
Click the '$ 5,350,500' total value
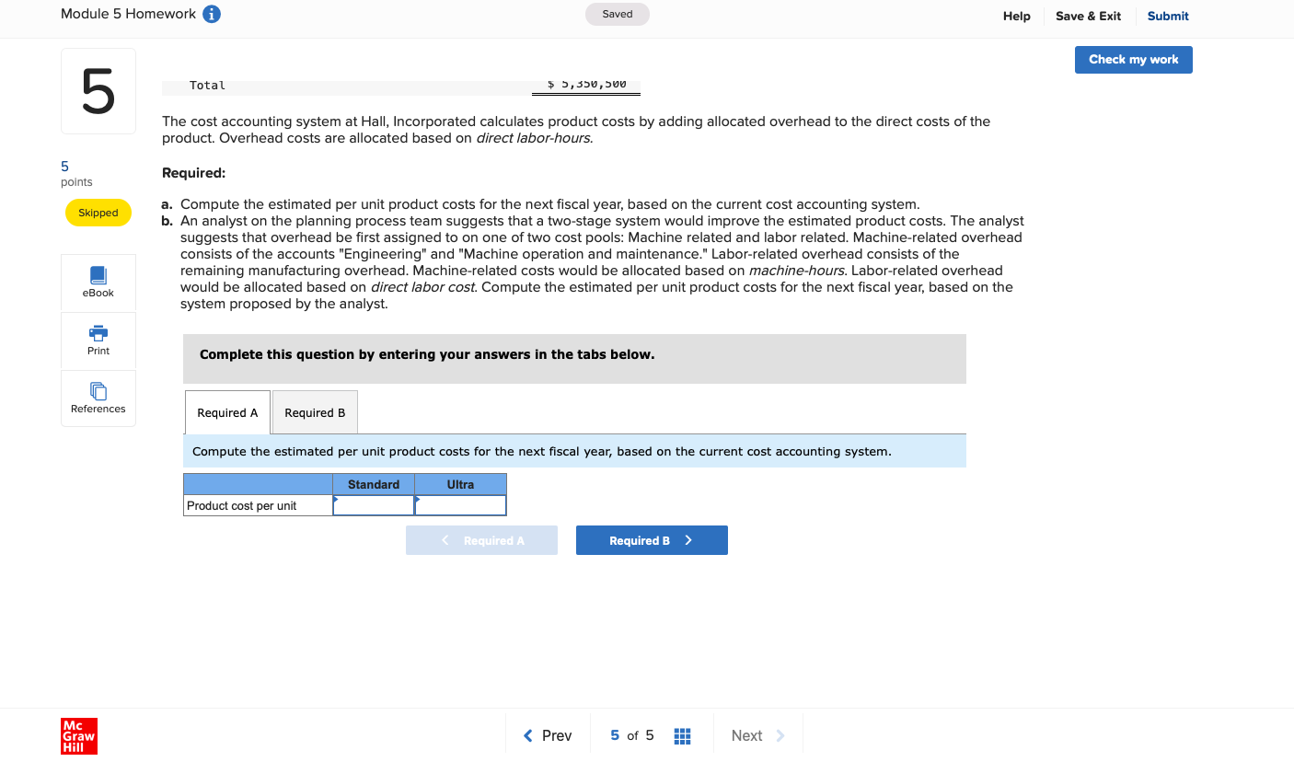[x=586, y=84]
